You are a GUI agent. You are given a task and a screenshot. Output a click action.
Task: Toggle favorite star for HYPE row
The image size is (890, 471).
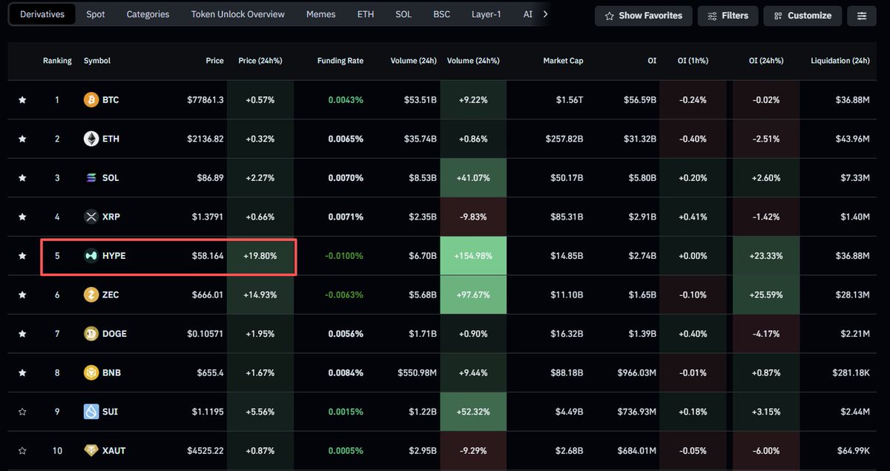click(x=22, y=256)
